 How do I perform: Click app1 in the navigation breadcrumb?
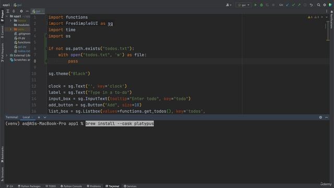6,5
